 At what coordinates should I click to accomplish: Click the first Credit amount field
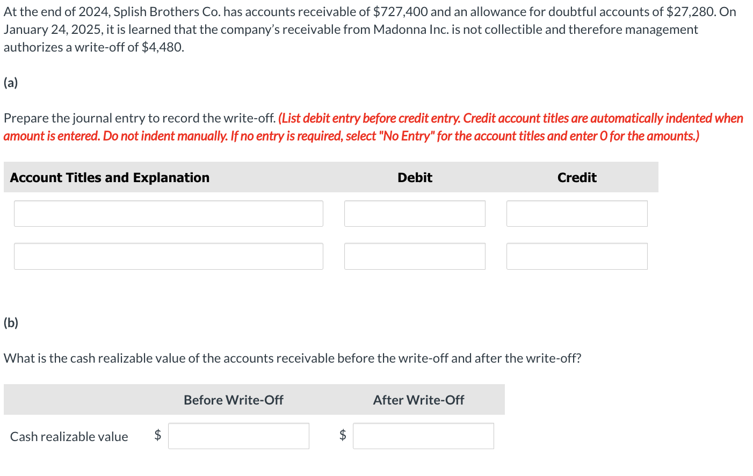pyautogui.click(x=576, y=213)
